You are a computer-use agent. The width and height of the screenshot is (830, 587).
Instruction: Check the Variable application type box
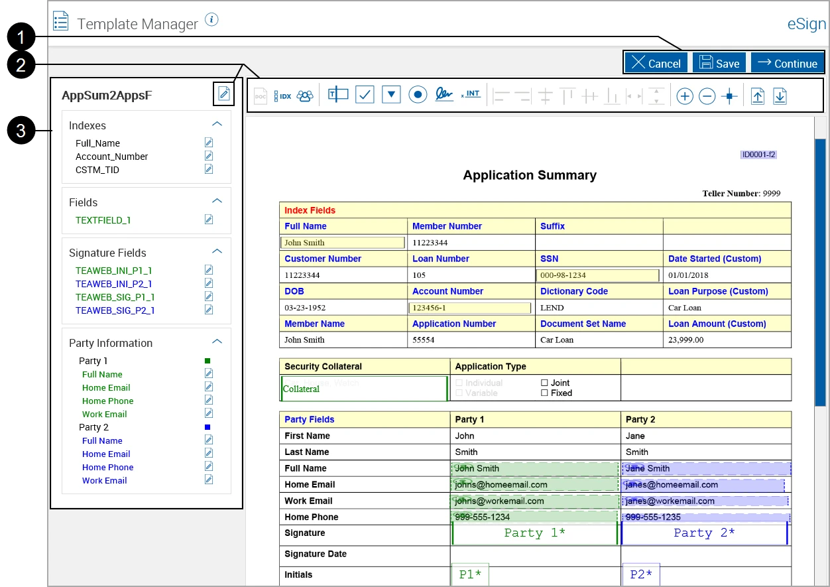pos(459,393)
